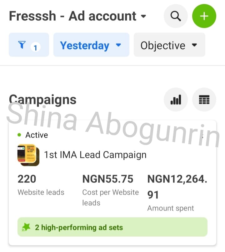Open the 1st IMA Lead Campaign title
Image resolution: width=225 pixels, height=252 pixels.
[x=95, y=155]
